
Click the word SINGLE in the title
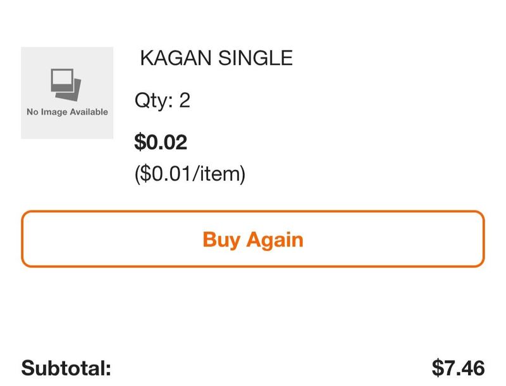pos(256,58)
